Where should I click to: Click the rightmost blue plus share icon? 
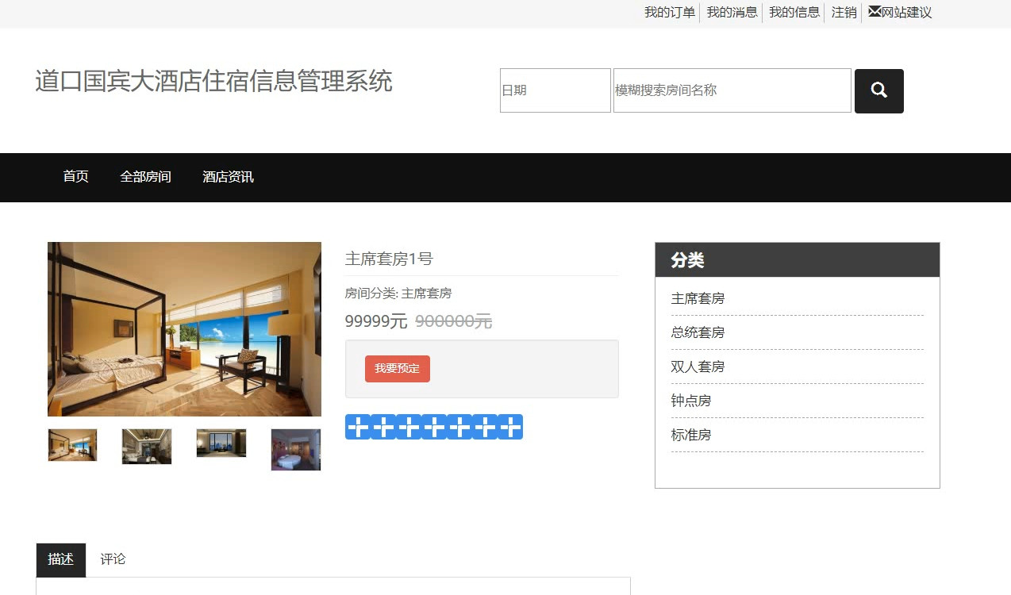point(510,427)
